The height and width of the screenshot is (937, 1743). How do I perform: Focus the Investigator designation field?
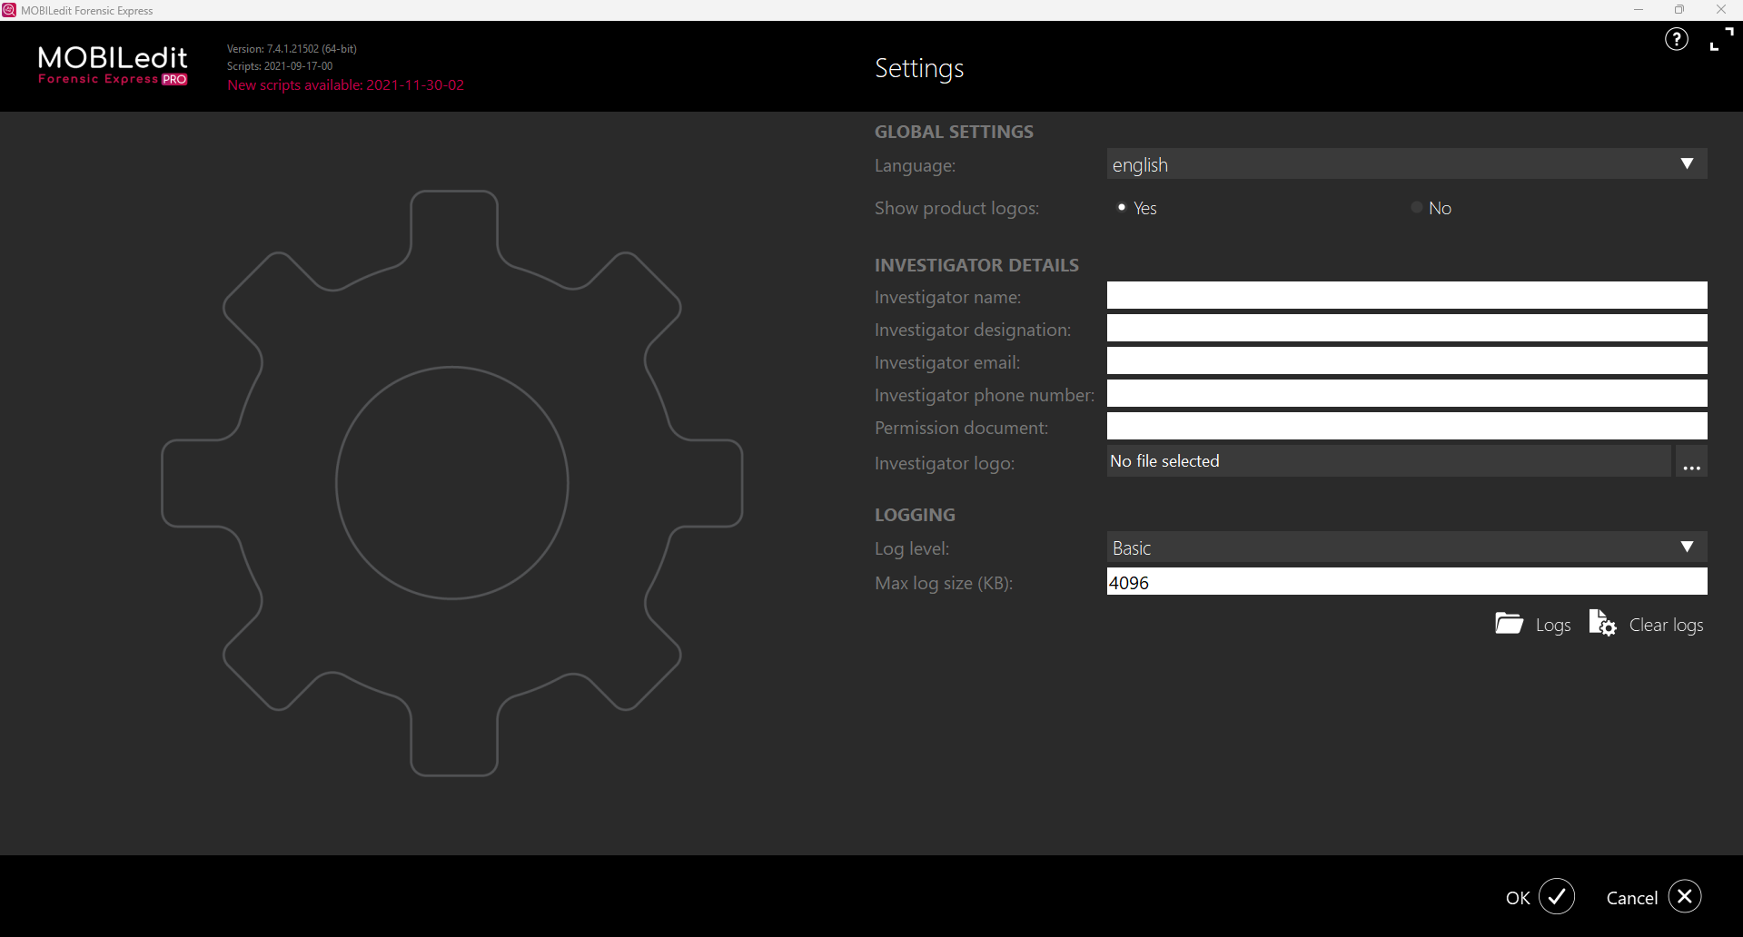[x=1407, y=328]
